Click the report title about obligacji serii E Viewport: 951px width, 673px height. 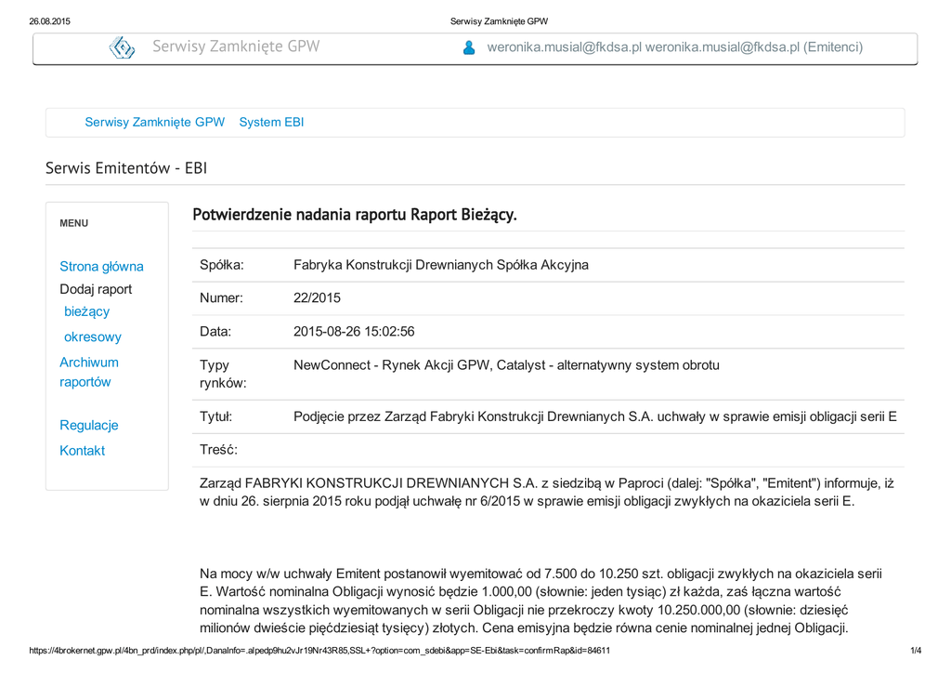coord(594,416)
